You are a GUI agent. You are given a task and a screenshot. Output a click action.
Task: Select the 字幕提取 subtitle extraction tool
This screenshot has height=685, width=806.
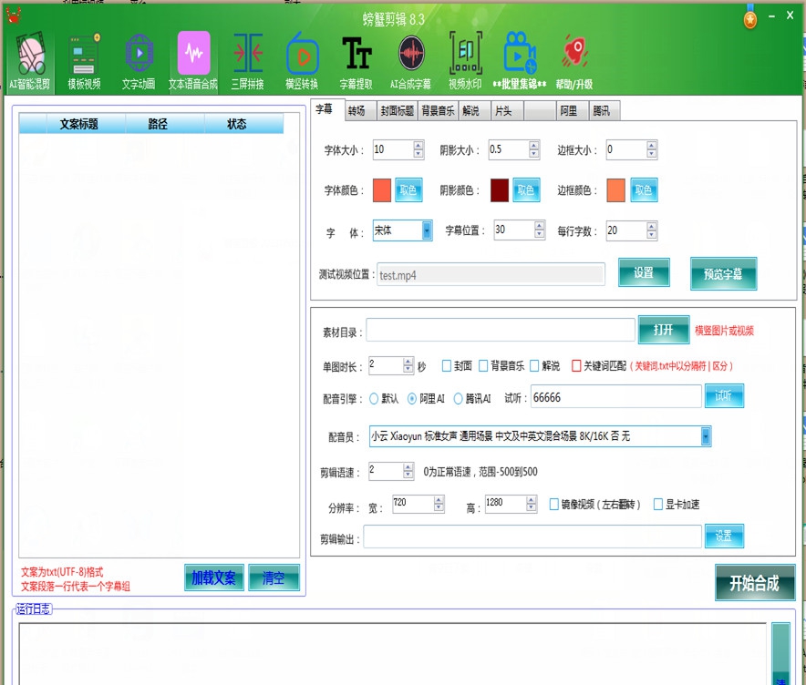[x=356, y=56]
